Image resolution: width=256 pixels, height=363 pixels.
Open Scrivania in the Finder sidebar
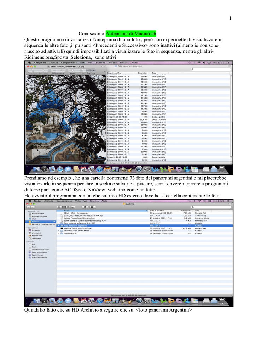[35, 230]
